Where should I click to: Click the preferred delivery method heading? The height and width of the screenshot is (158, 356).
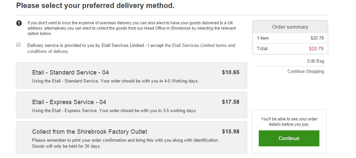[95, 6]
